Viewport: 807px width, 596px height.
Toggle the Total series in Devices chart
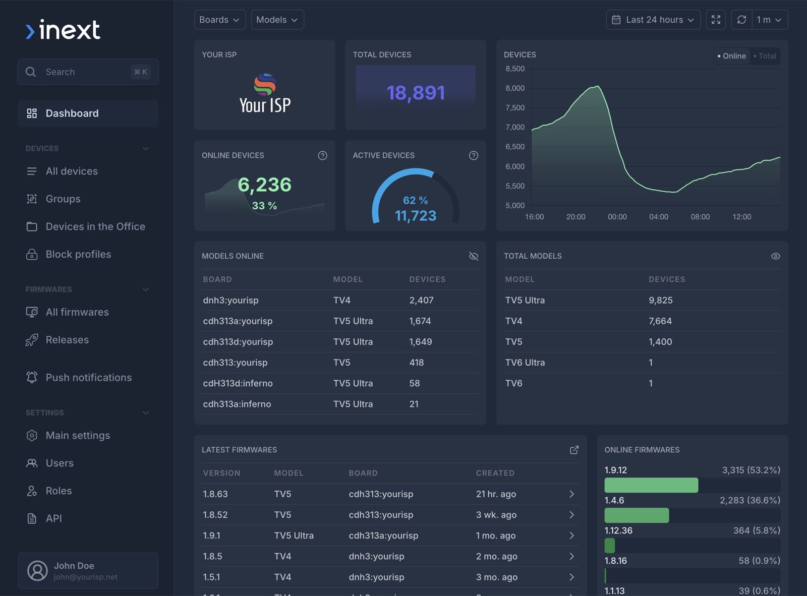point(765,56)
